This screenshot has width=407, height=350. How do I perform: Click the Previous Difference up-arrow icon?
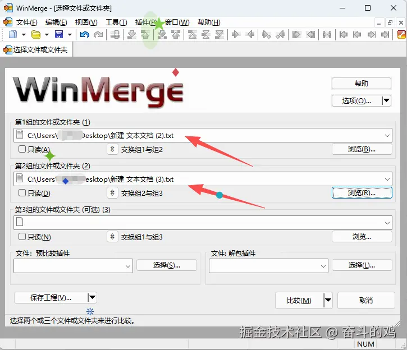click(145, 34)
